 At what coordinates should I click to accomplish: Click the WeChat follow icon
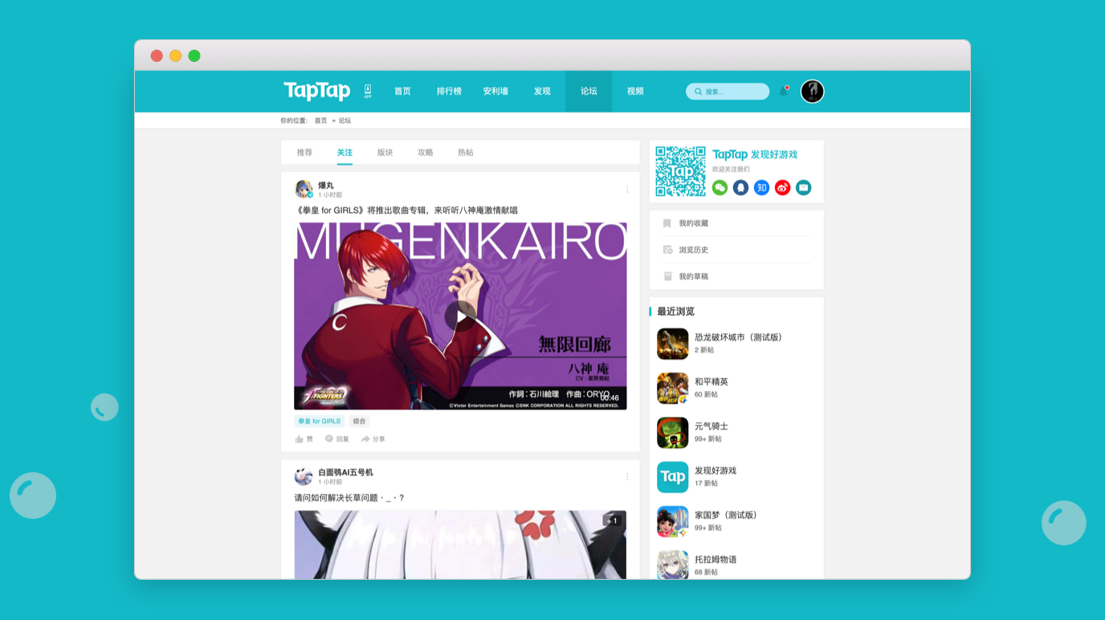point(720,187)
